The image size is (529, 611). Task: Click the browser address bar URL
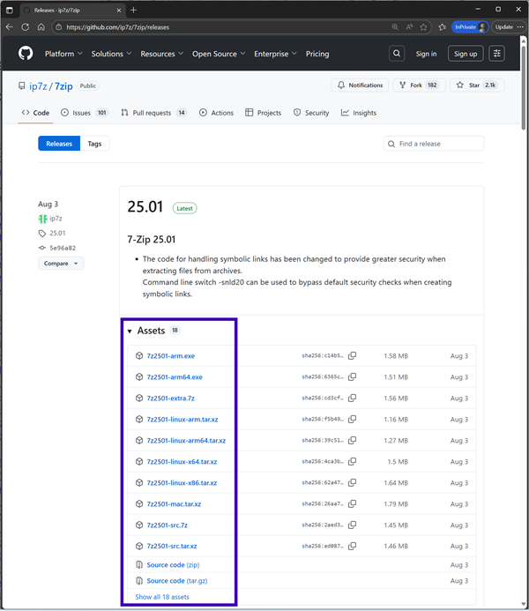point(117,26)
